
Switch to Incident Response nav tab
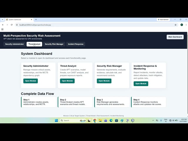(76, 44)
